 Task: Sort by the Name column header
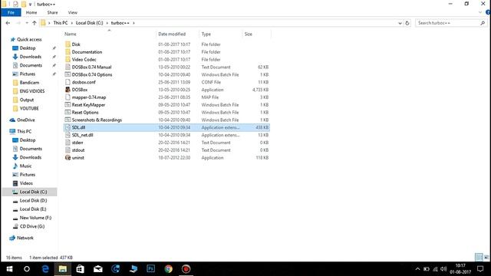tap(70, 34)
